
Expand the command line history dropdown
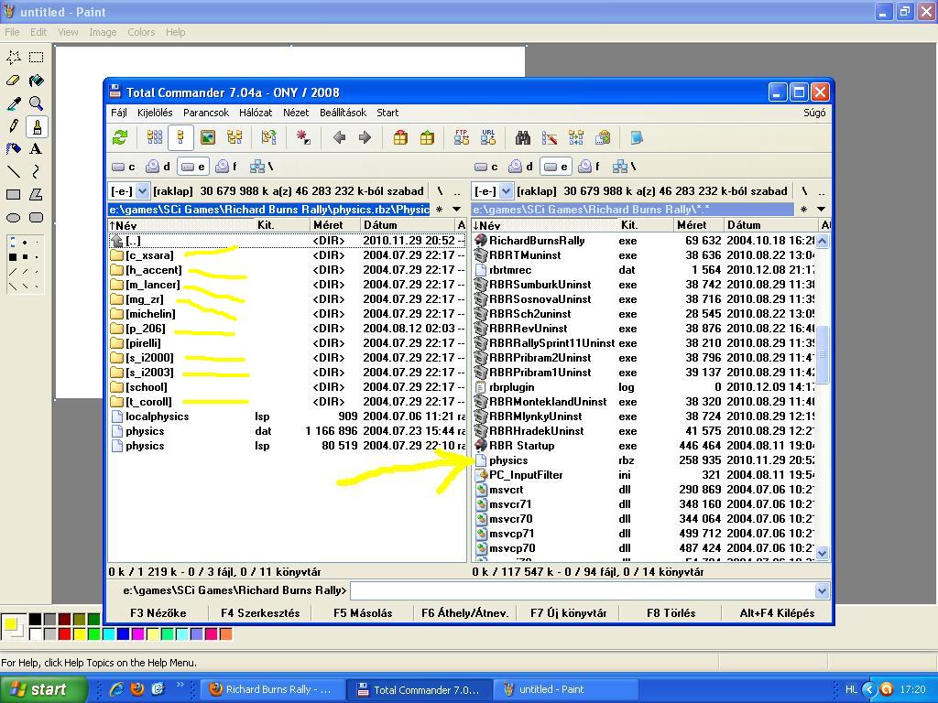pos(822,591)
